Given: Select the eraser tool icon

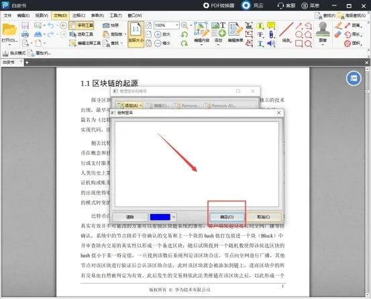Looking at the screenshot, I should click(x=338, y=34).
